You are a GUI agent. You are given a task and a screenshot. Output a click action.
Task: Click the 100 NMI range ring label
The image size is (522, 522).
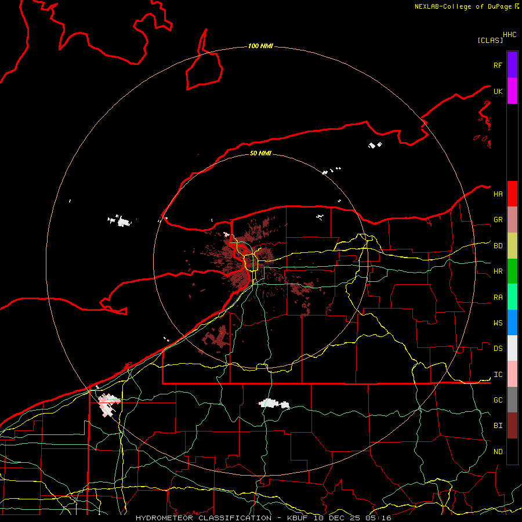pyautogui.click(x=260, y=46)
